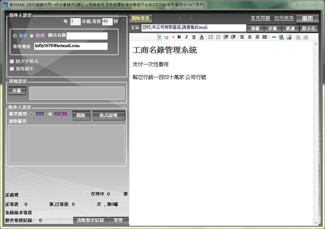Click the 開始寄送 start sending button
The width and height of the screenshot is (325, 229).
pos(141,18)
